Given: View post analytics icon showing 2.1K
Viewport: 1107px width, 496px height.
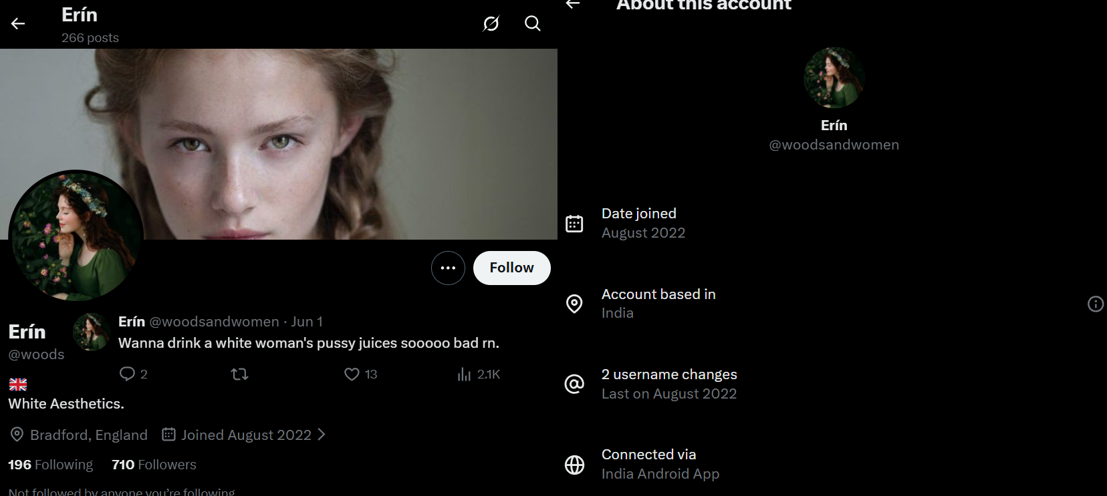Looking at the screenshot, I should pyautogui.click(x=464, y=374).
